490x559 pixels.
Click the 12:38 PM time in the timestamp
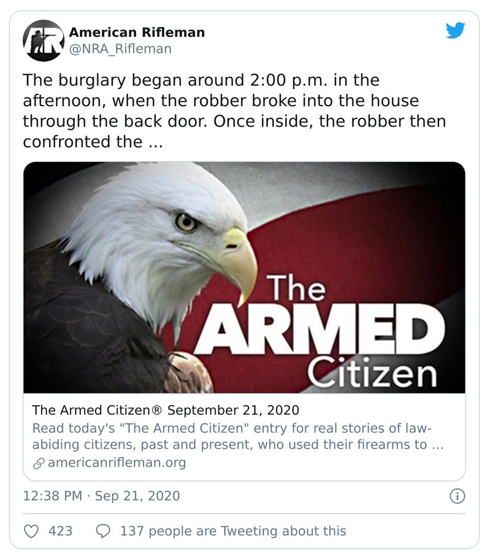52,496
